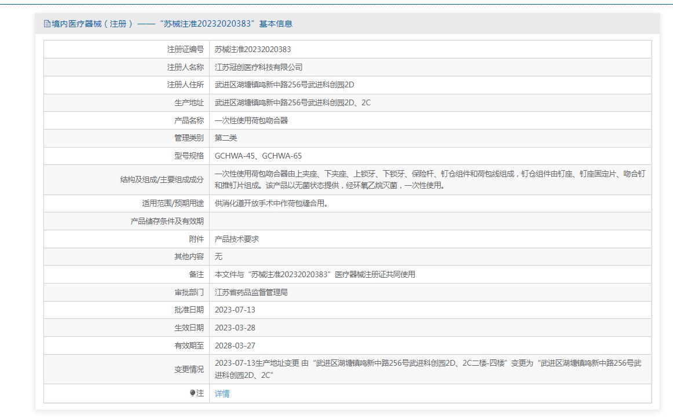Click approving department 江苏省药品监督管理局
The width and height of the screenshot is (673, 419).
251,292
